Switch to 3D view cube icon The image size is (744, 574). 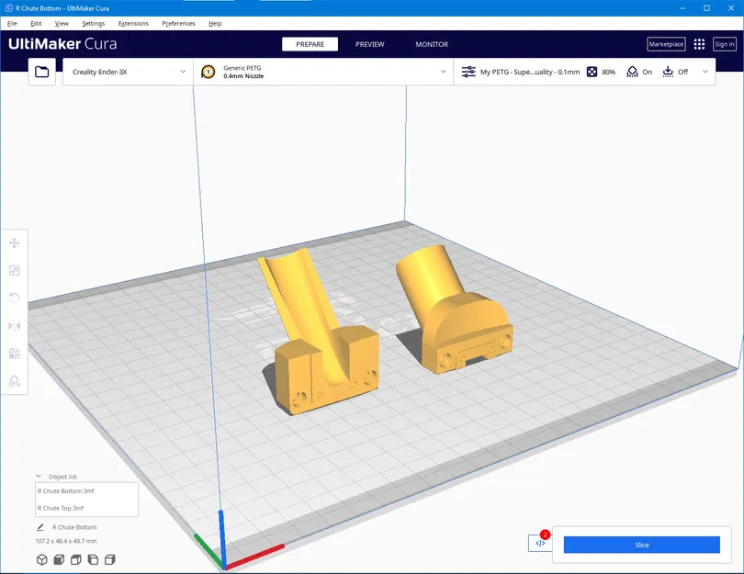[x=41, y=560]
